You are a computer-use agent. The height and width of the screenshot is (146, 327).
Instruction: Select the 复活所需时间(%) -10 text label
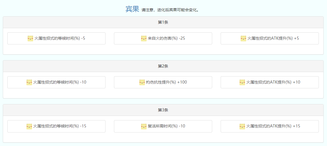tap(166, 126)
